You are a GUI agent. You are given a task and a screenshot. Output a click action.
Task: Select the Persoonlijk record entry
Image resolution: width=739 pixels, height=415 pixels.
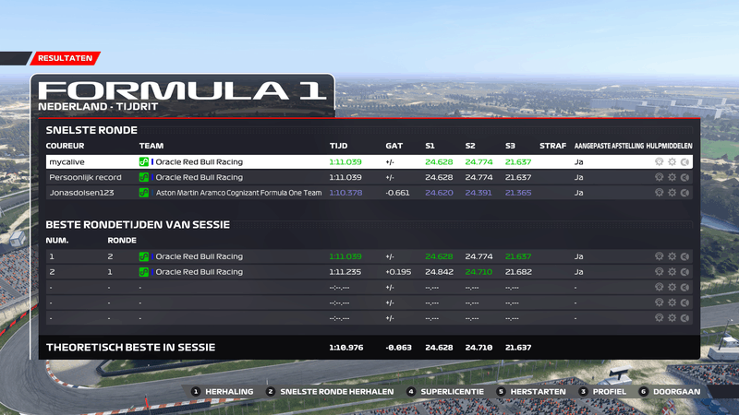pos(85,177)
